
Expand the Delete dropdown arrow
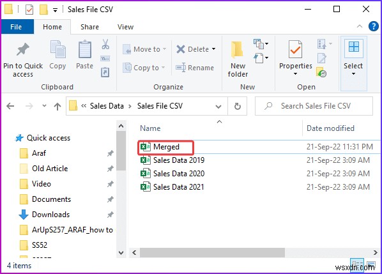pyautogui.click(x=213, y=49)
